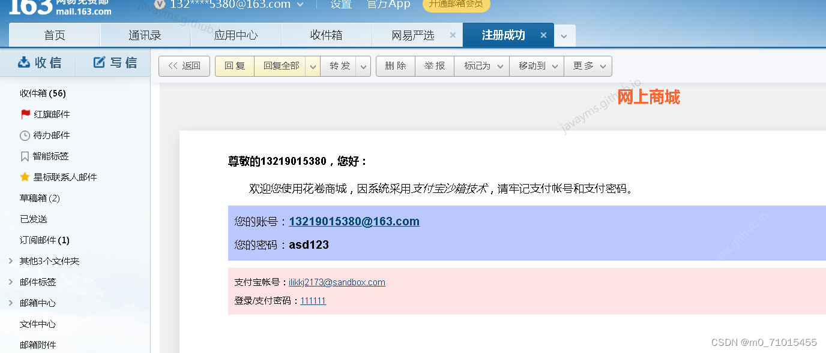The width and height of the screenshot is (826, 353).
Task: Click the 开通邮箱会员 badge
Action: 456,4
